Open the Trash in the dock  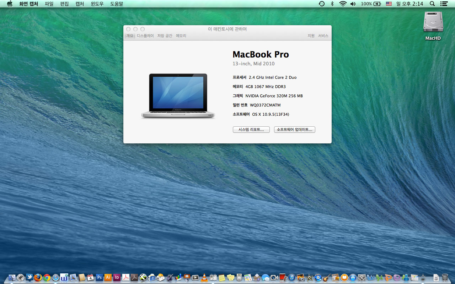(x=445, y=278)
